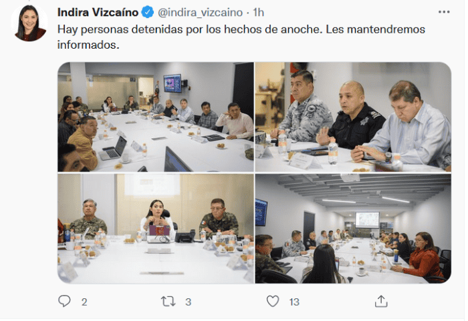Image resolution: width=468 pixels, height=321 pixels.
Task: Like the tweet with the heart icon
Action: coord(273,301)
